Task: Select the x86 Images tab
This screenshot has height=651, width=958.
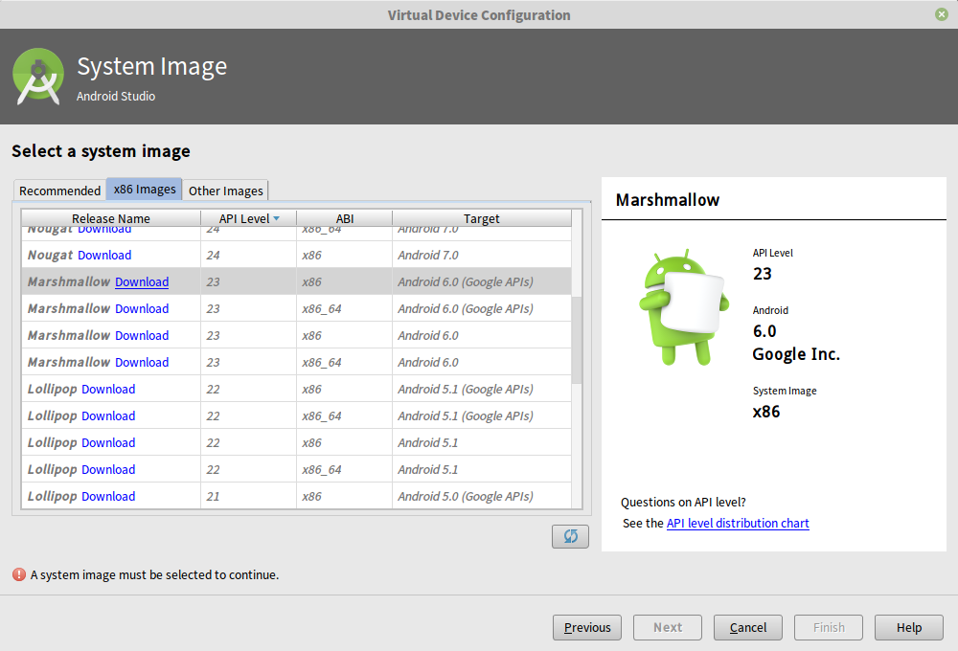Action: coord(144,189)
